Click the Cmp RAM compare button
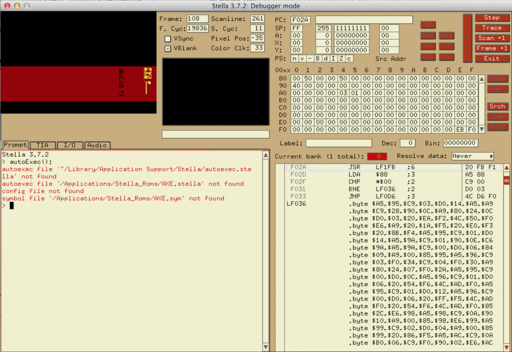 coord(497,116)
